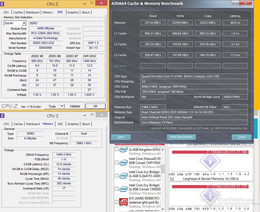The image size is (260, 212).
Task: Click North Bridge Clock value 4000.0 MHz
Action: pyautogui.click(x=235, y=97)
